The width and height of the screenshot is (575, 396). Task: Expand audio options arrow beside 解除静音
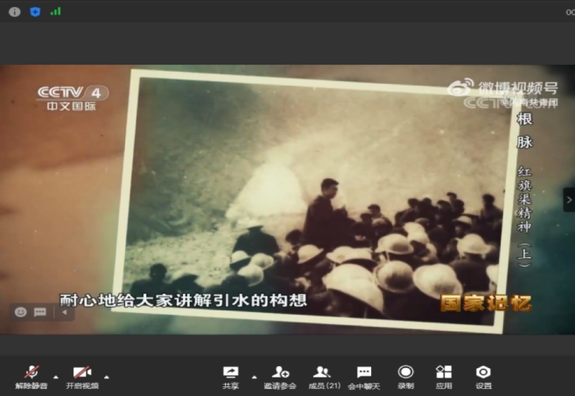pyautogui.click(x=55, y=377)
